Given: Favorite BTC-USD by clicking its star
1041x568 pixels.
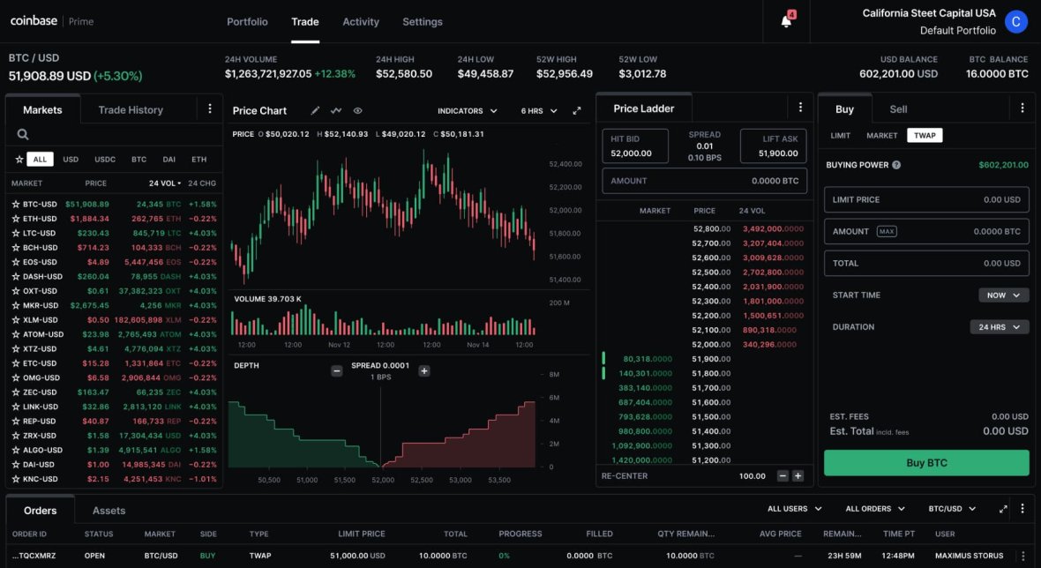Looking at the screenshot, I should click(17, 204).
